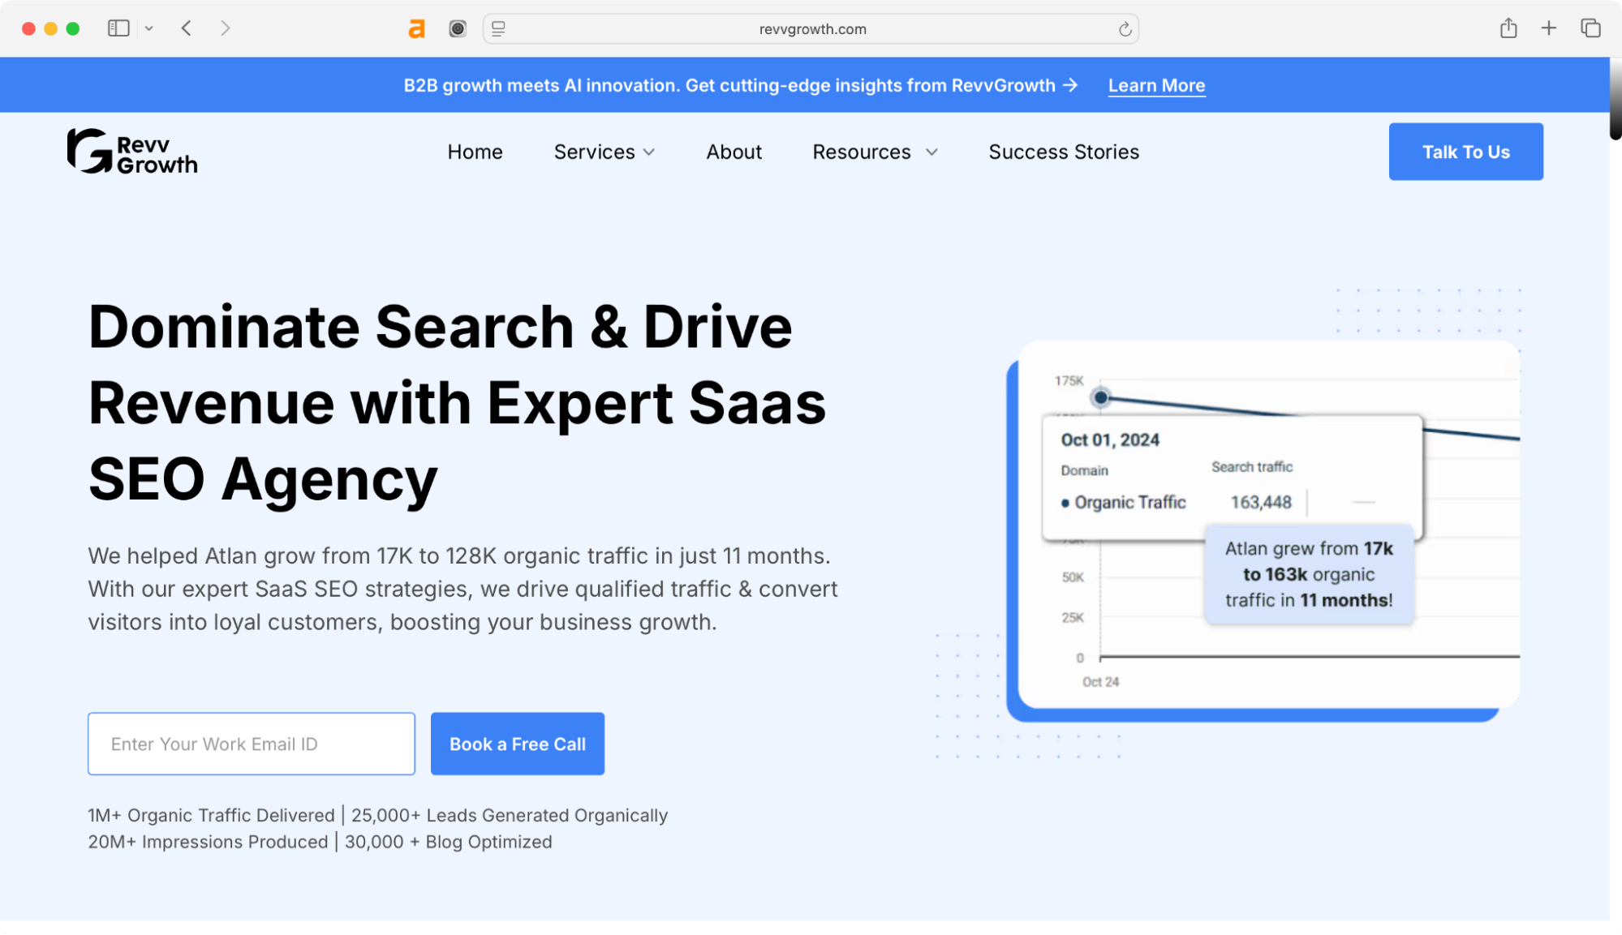Open the Success Stories page
The height and width of the screenshot is (935, 1622).
(x=1063, y=152)
